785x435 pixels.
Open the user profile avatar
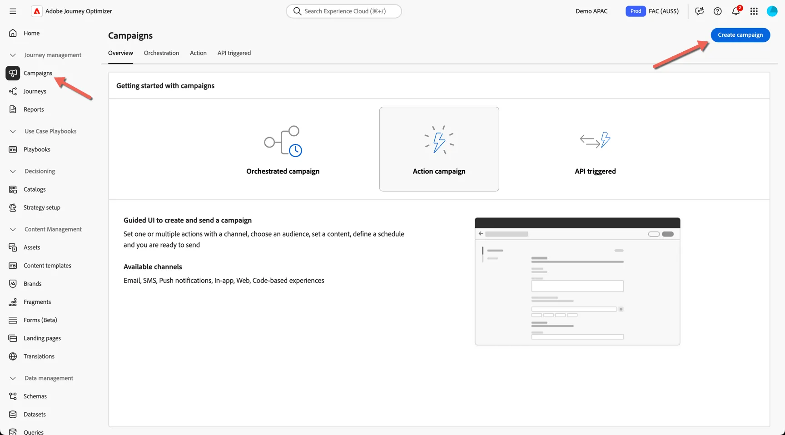(x=772, y=11)
